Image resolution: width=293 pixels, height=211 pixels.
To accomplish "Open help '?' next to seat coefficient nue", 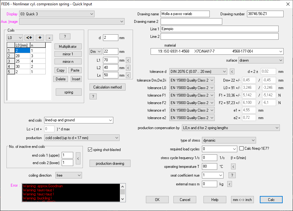I will pos(232,175).
